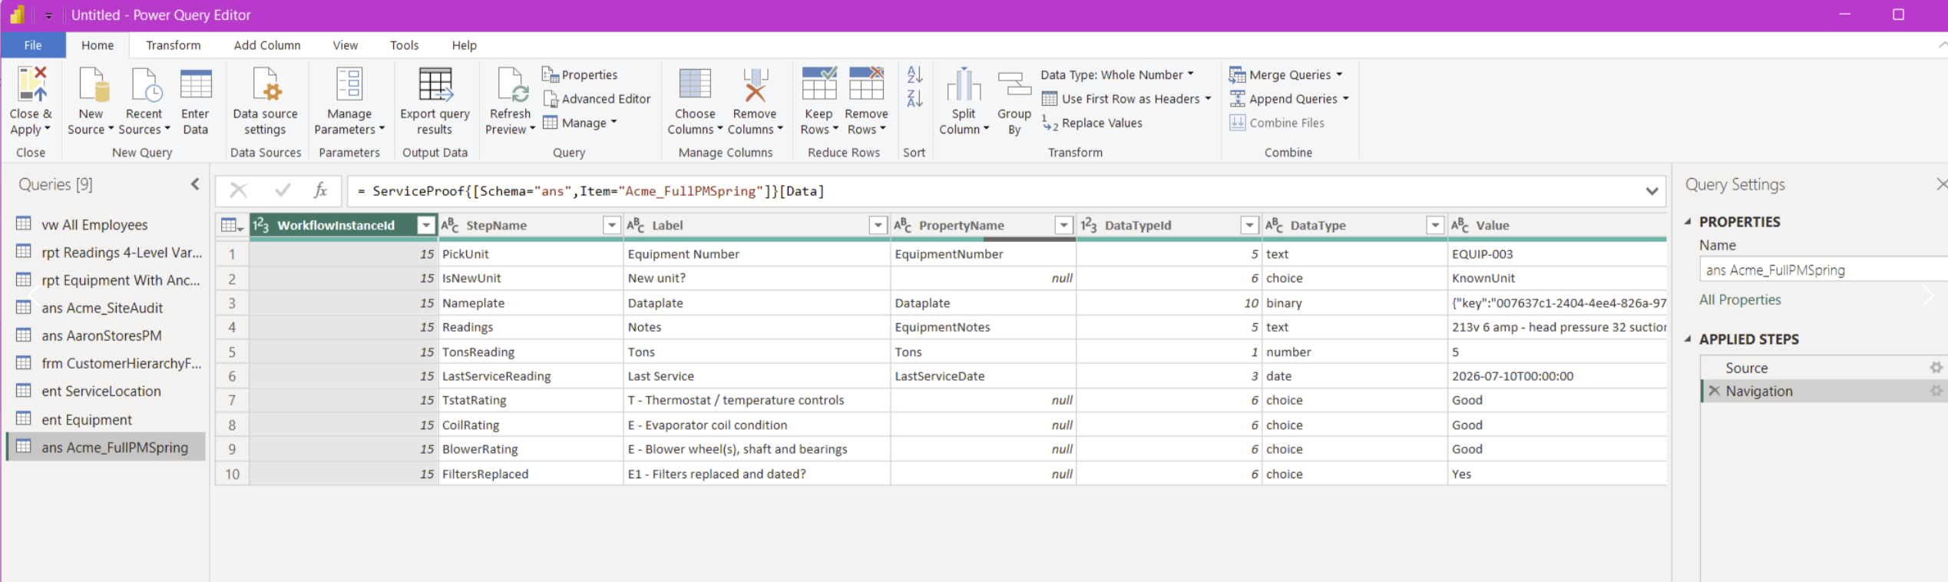This screenshot has height=582, width=1948.
Task: Close the Query Settings pane
Action: pyautogui.click(x=1941, y=184)
